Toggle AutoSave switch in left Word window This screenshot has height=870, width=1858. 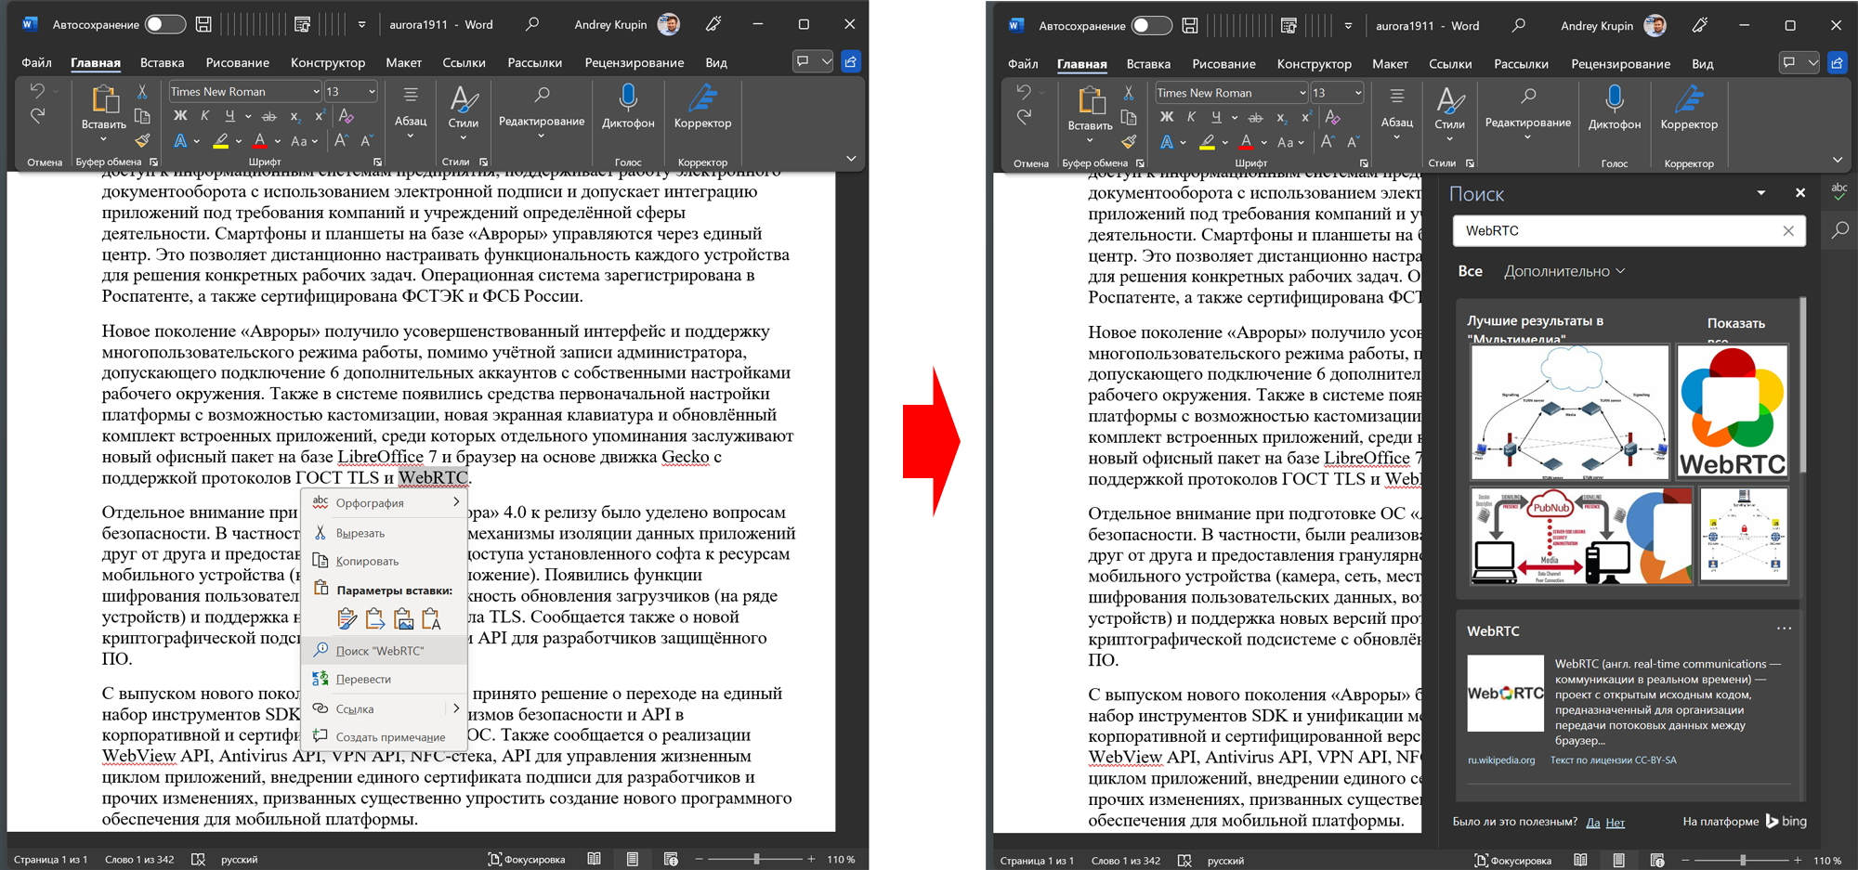(x=164, y=24)
